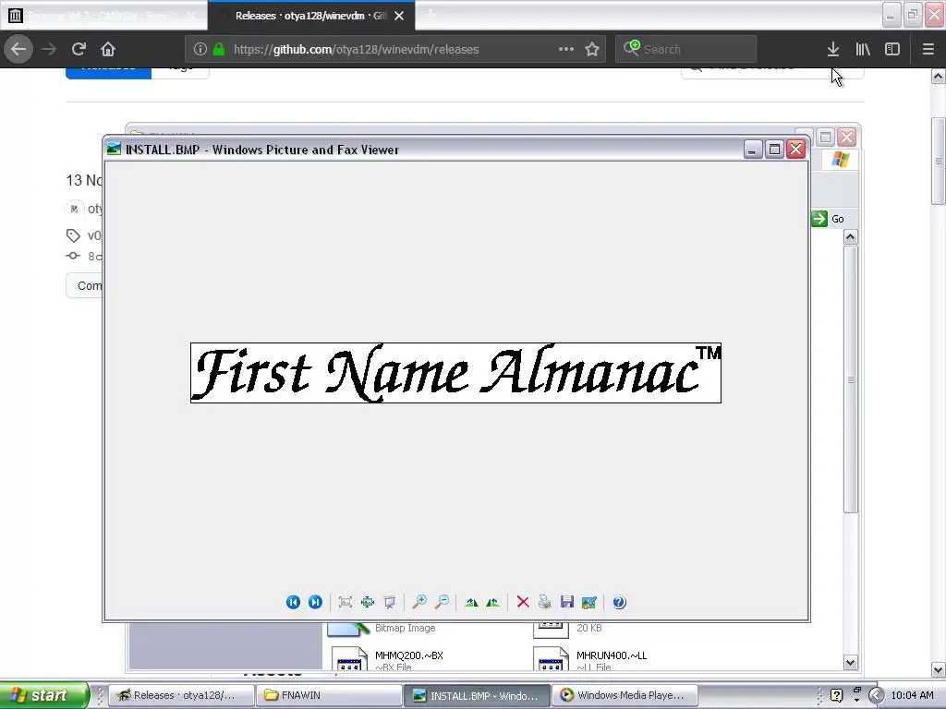Go to the Firefox home page

[108, 49]
